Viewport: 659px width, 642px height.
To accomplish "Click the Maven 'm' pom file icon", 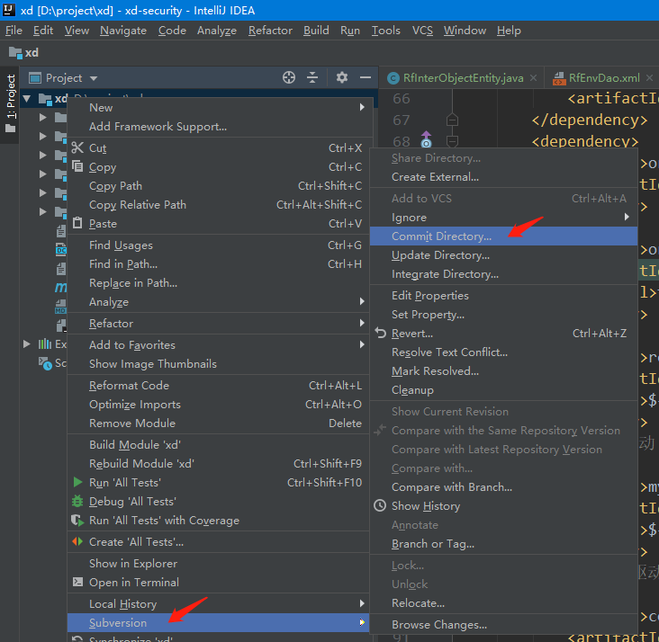I will click(x=60, y=287).
